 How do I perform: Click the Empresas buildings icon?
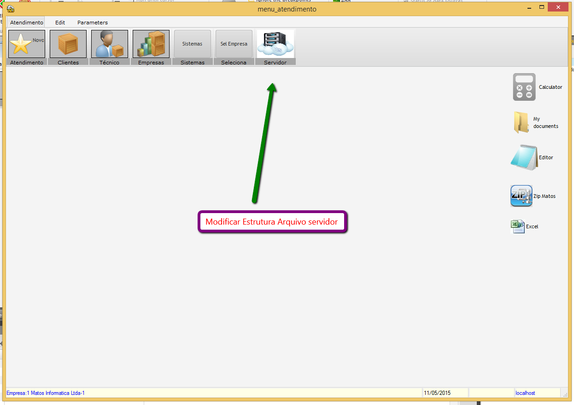point(151,44)
